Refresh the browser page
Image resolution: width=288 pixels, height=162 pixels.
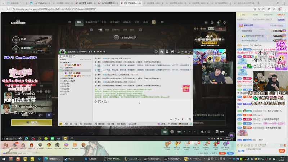tap(8, 9)
